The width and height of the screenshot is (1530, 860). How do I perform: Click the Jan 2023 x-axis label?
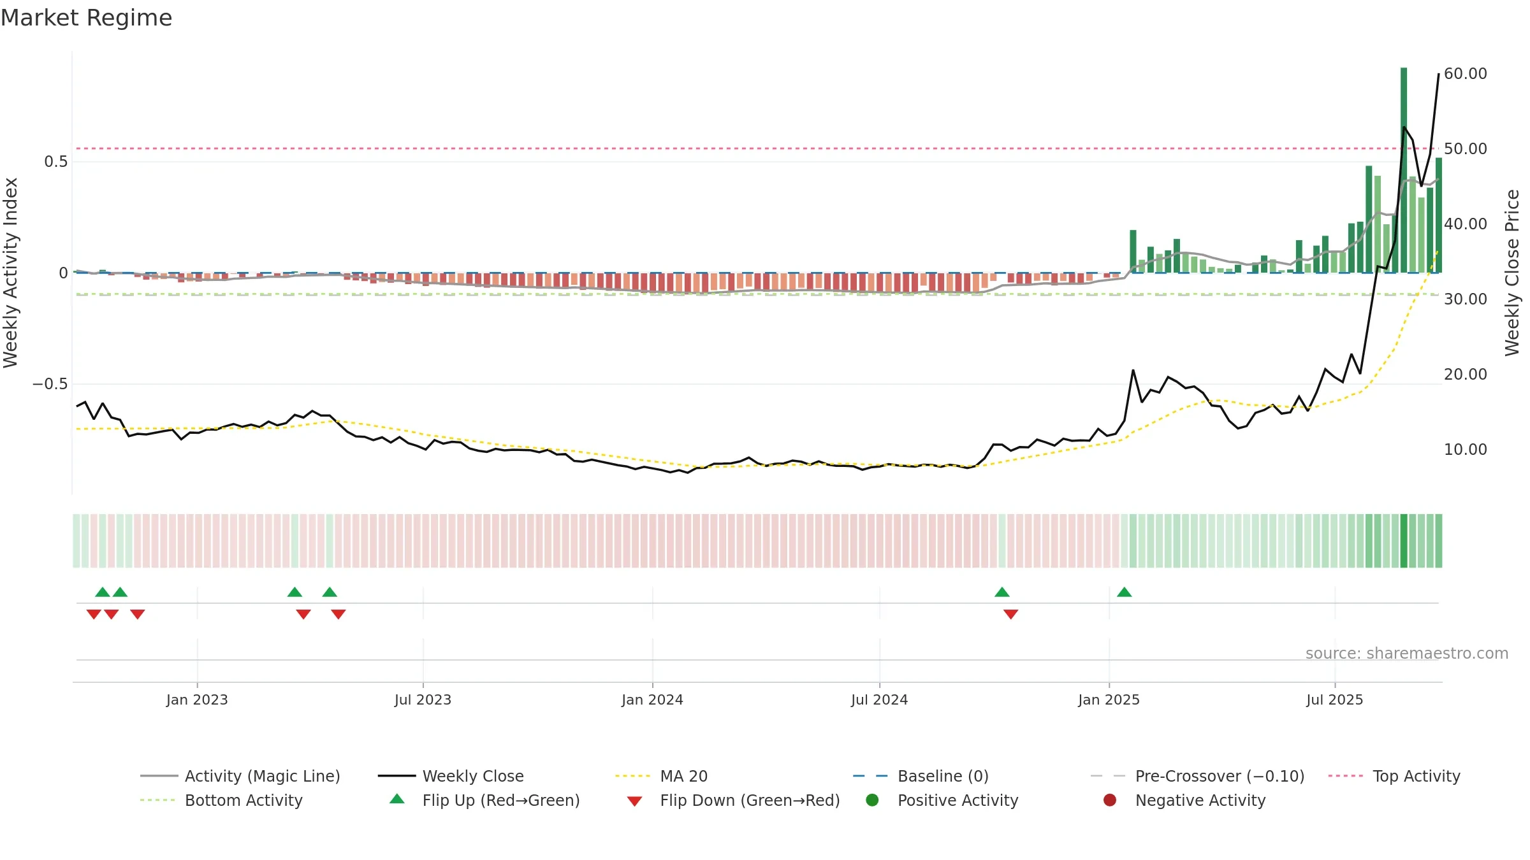point(197,700)
